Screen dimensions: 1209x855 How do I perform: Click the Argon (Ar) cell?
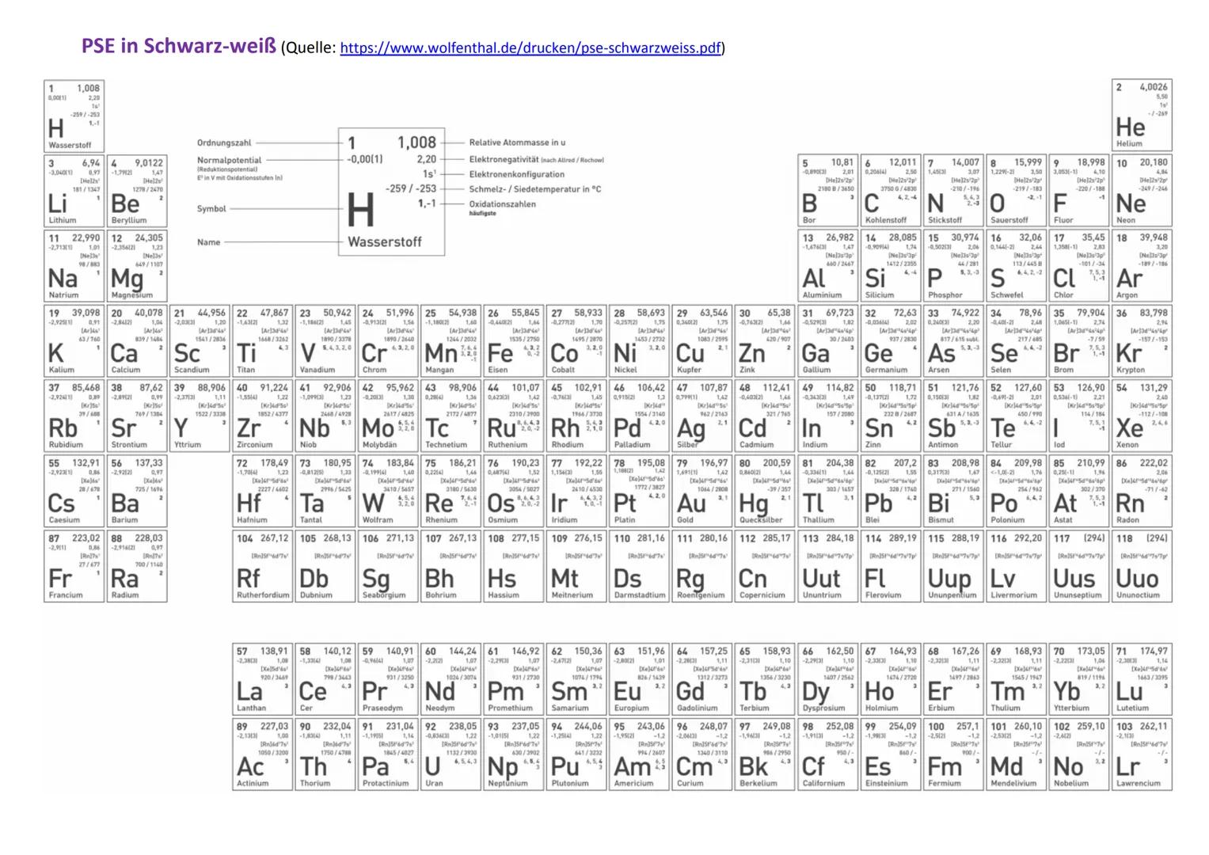click(x=1142, y=266)
